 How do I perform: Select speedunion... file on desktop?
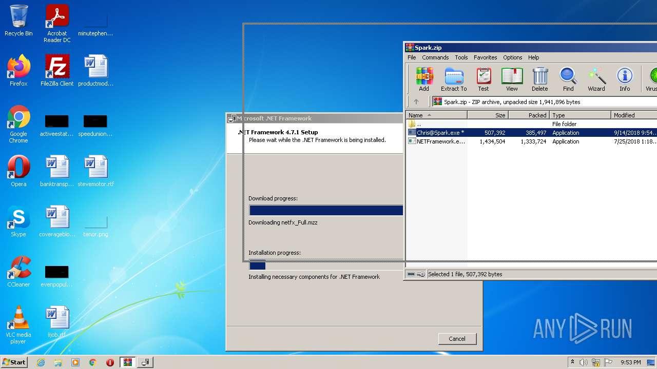(x=95, y=125)
